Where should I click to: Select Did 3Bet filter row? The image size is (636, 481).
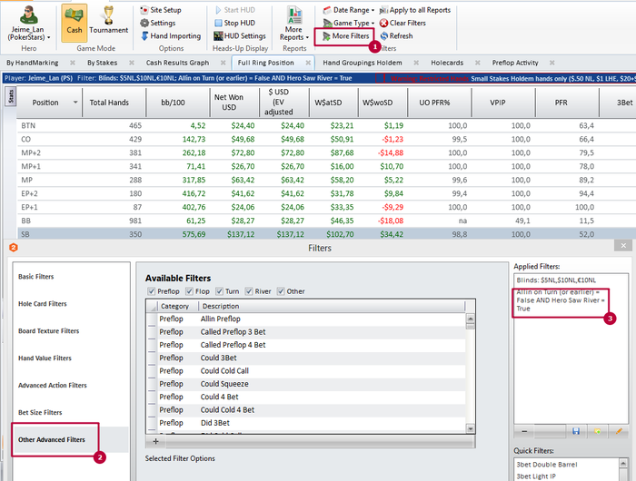pos(306,423)
